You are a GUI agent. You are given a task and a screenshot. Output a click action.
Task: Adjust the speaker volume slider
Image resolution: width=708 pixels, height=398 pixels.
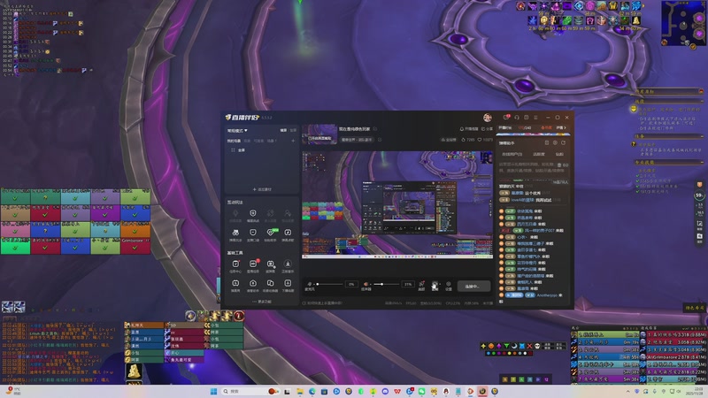pyautogui.click(x=386, y=284)
